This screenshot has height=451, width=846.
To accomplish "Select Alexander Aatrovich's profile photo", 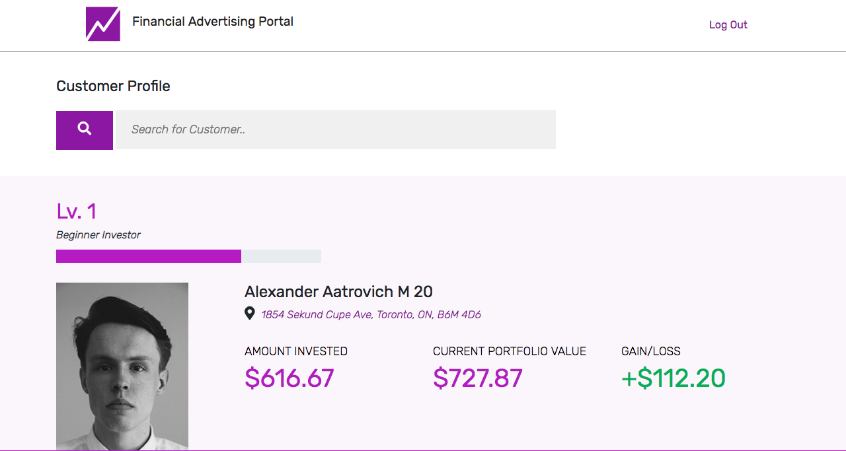I will (x=122, y=366).
